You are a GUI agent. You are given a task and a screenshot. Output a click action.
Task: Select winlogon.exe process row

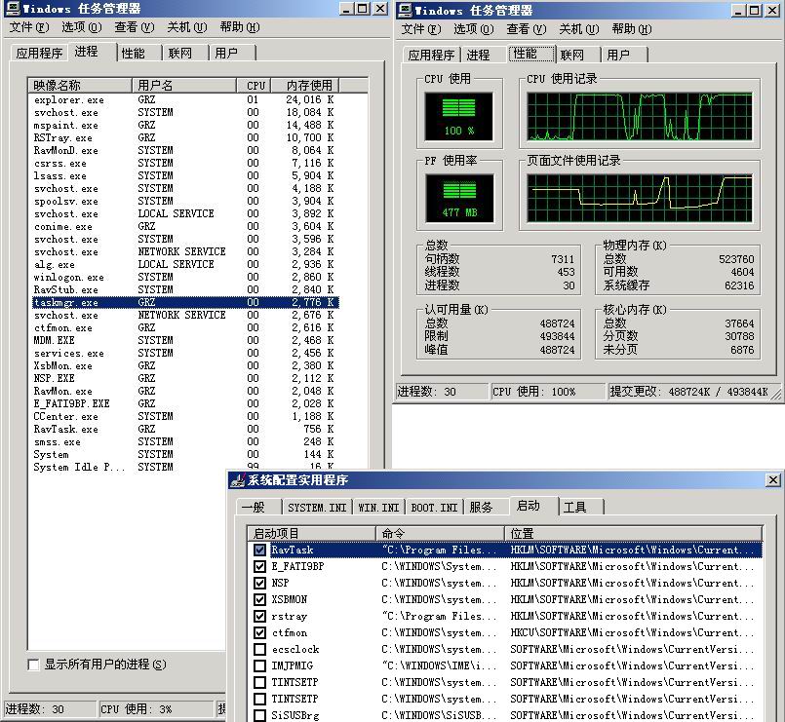pos(185,277)
